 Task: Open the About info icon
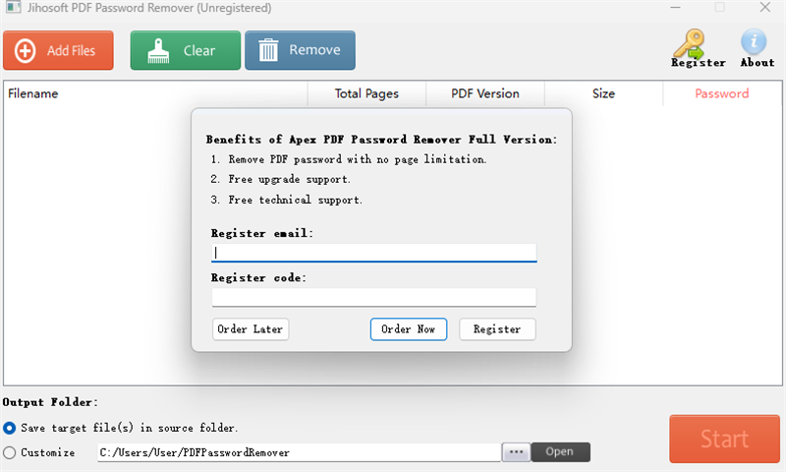tap(757, 48)
